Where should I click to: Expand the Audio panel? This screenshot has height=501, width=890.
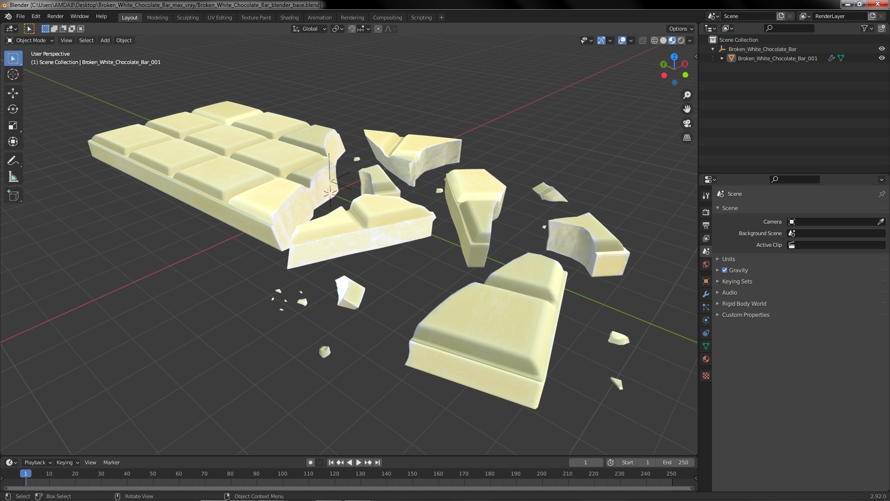pos(729,292)
